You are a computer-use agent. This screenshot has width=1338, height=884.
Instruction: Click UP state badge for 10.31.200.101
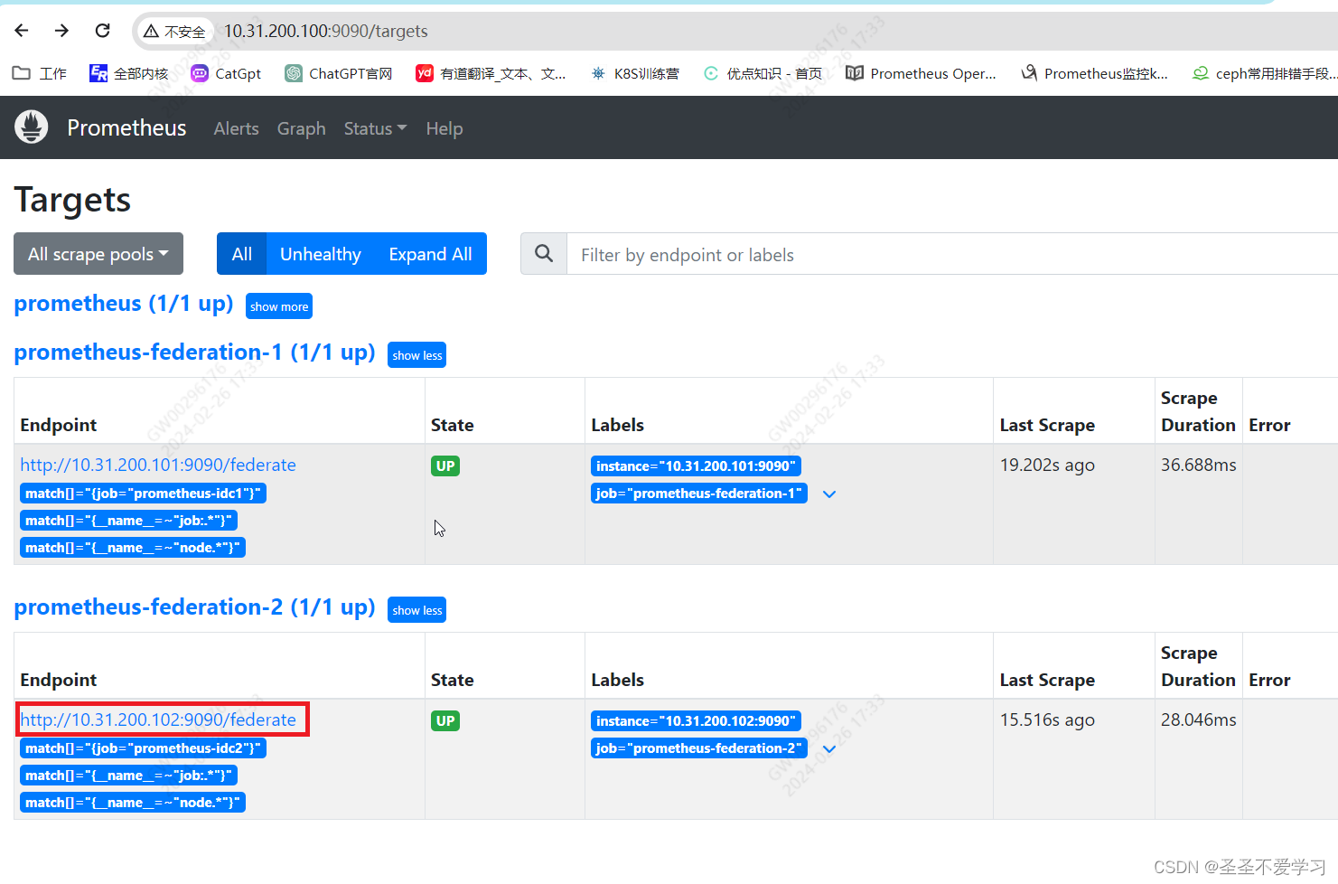[x=445, y=466]
